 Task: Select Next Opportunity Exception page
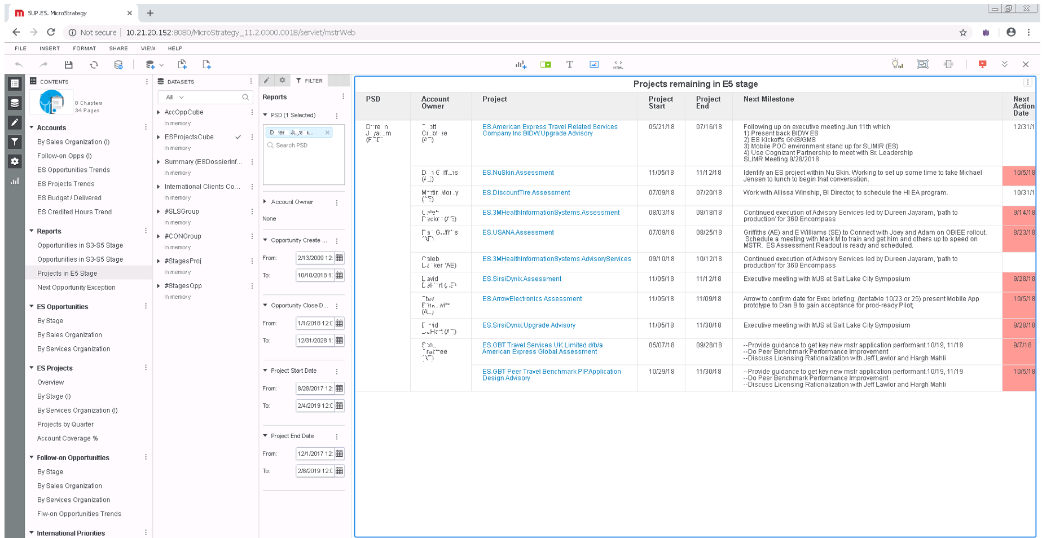(76, 288)
